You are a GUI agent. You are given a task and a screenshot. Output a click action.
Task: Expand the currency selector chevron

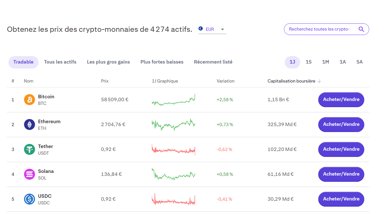223,29
